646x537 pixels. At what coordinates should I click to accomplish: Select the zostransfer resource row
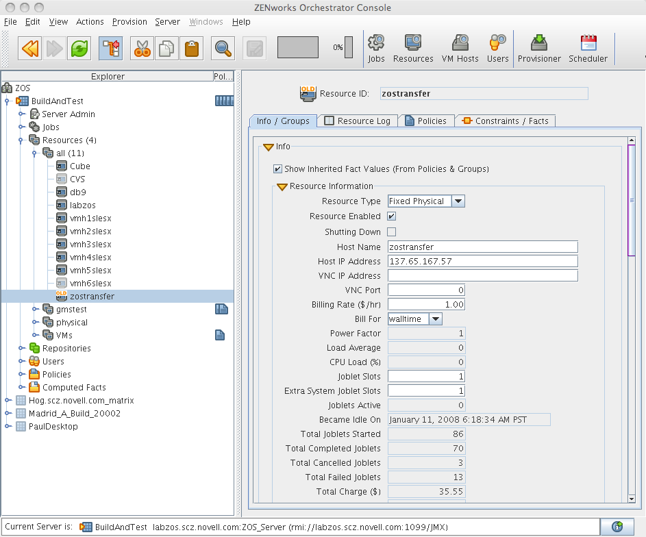click(118, 296)
